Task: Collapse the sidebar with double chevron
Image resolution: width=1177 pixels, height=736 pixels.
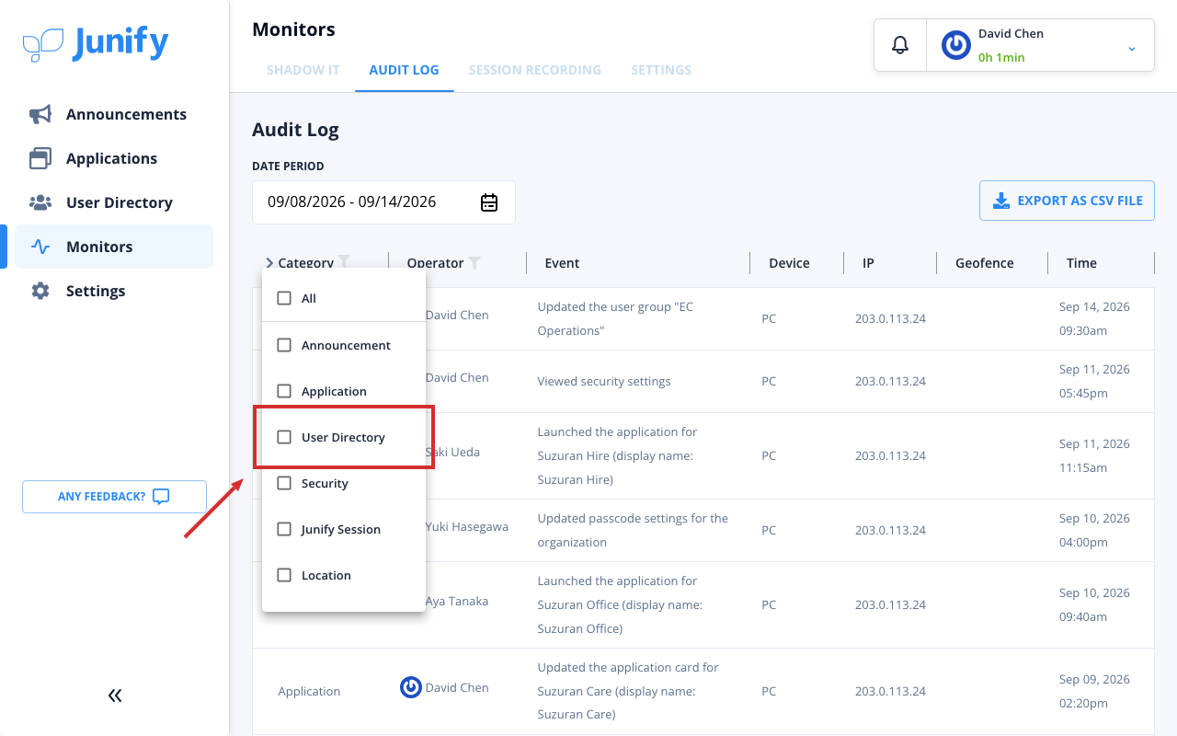Action: click(x=115, y=696)
